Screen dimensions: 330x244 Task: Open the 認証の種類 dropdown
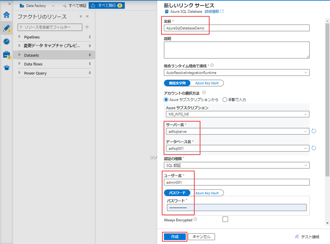coord(236,165)
